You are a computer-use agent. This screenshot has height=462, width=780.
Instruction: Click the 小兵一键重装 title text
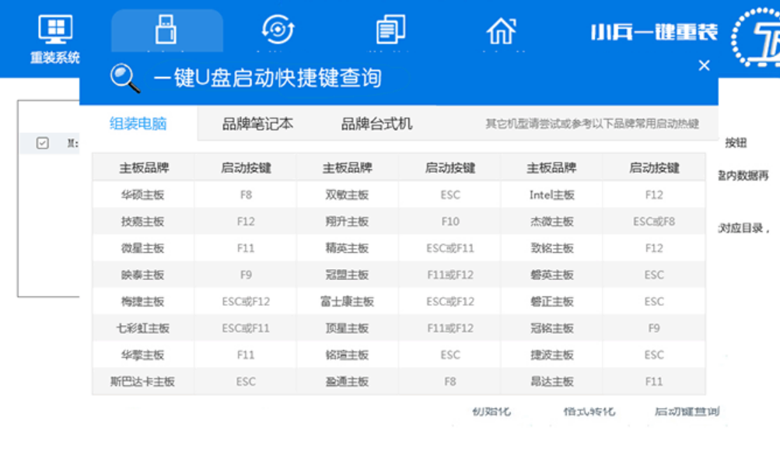pos(653,33)
